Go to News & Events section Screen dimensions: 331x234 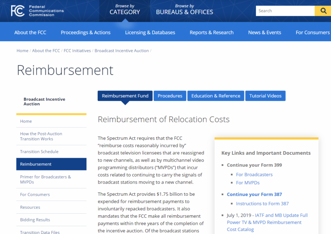265,32
